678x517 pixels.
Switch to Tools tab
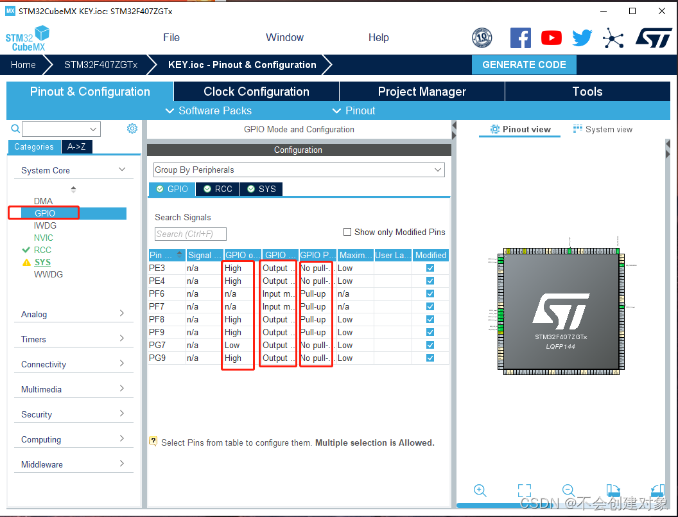(x=587, y=91)
